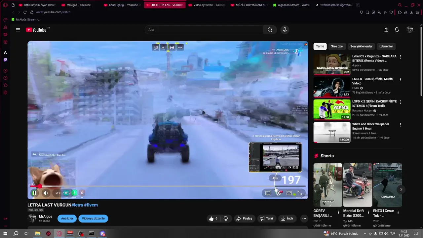Screen dimensions: 423x238
Task: Open options menu for White and Black Wallpaper
Action: (x=400, y=125)
